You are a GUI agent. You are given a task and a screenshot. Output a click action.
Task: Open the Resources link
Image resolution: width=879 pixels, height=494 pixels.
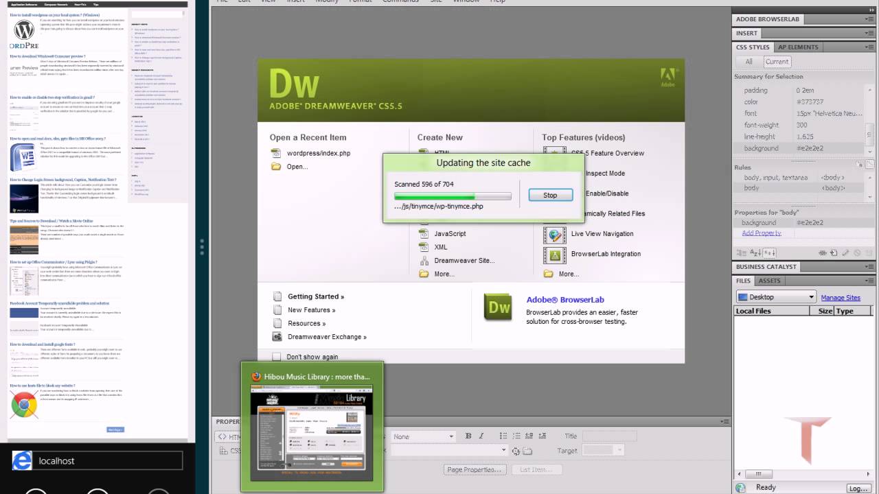(x=307, y=323)
